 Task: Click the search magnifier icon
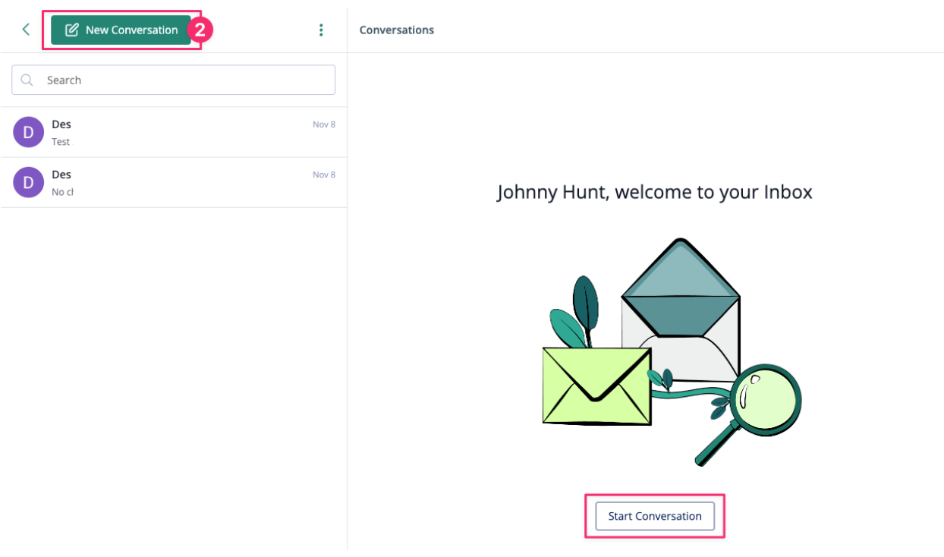(x=27, y=80)
